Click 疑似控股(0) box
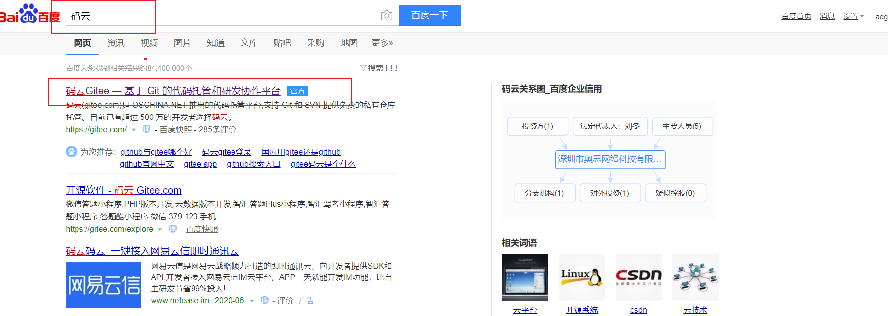 pos(675,193)
